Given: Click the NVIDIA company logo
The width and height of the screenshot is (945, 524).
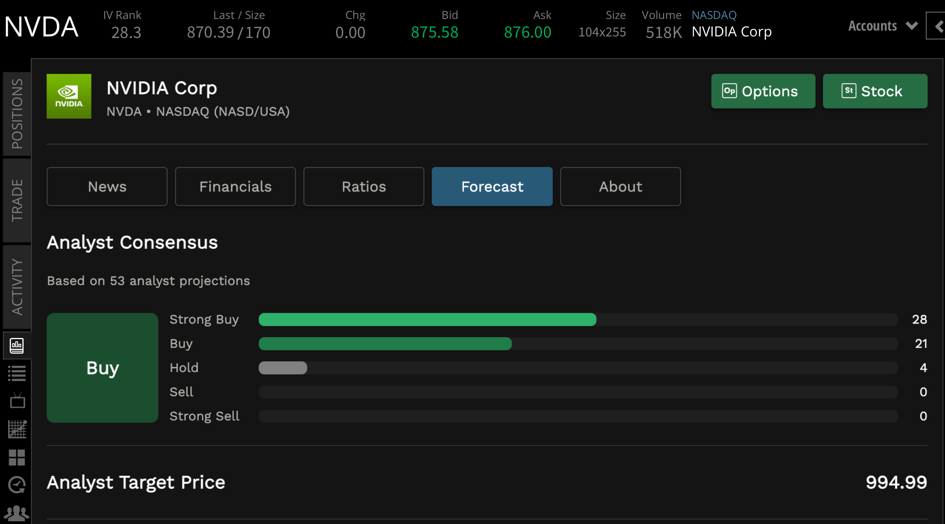Looking at the screenshot, I should [70, 96].
